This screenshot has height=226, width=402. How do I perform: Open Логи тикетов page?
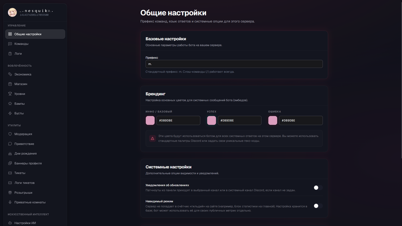pyautogui.click(x=24, y=183)
